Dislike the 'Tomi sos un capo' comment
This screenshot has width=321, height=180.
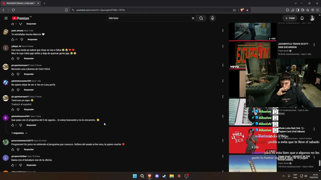18,109
